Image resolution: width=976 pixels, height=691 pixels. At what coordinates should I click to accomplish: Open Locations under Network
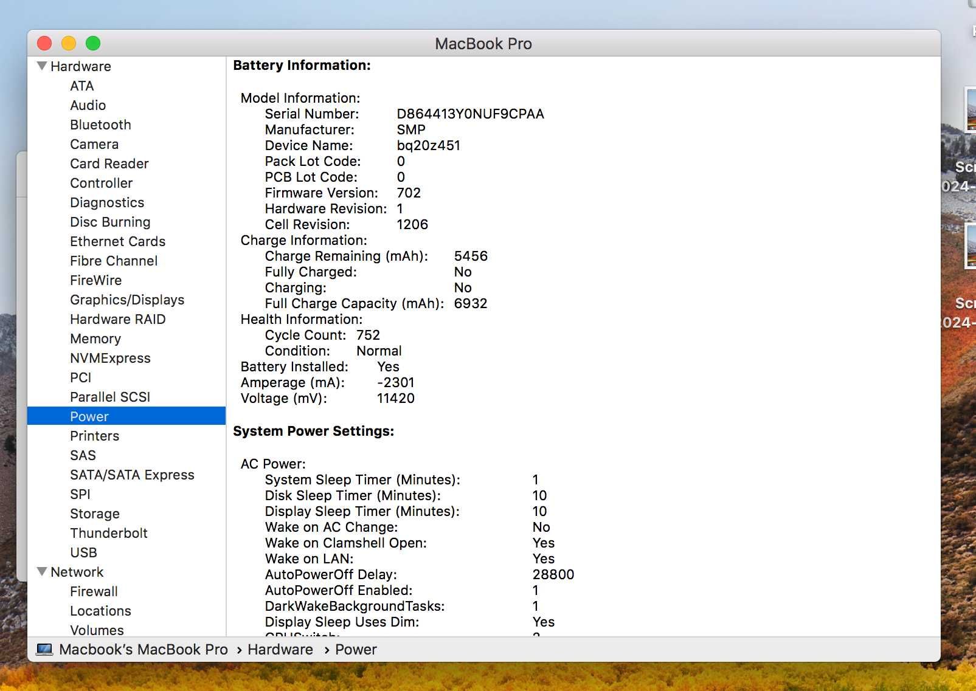100,611
